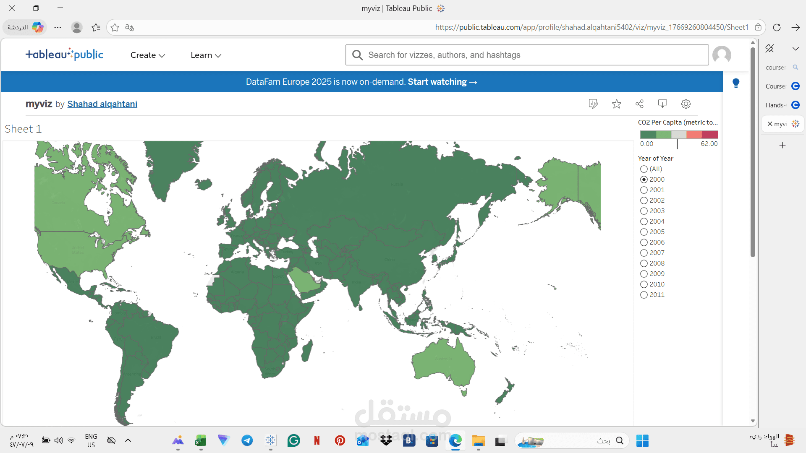Open Shahad alqahtani author profile link
The width and height of the screenshot is (806, 453).
102,104
